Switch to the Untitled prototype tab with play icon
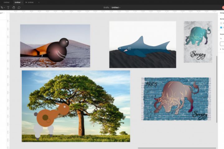This screenshot has height=149, width=224. click(30, 2)
